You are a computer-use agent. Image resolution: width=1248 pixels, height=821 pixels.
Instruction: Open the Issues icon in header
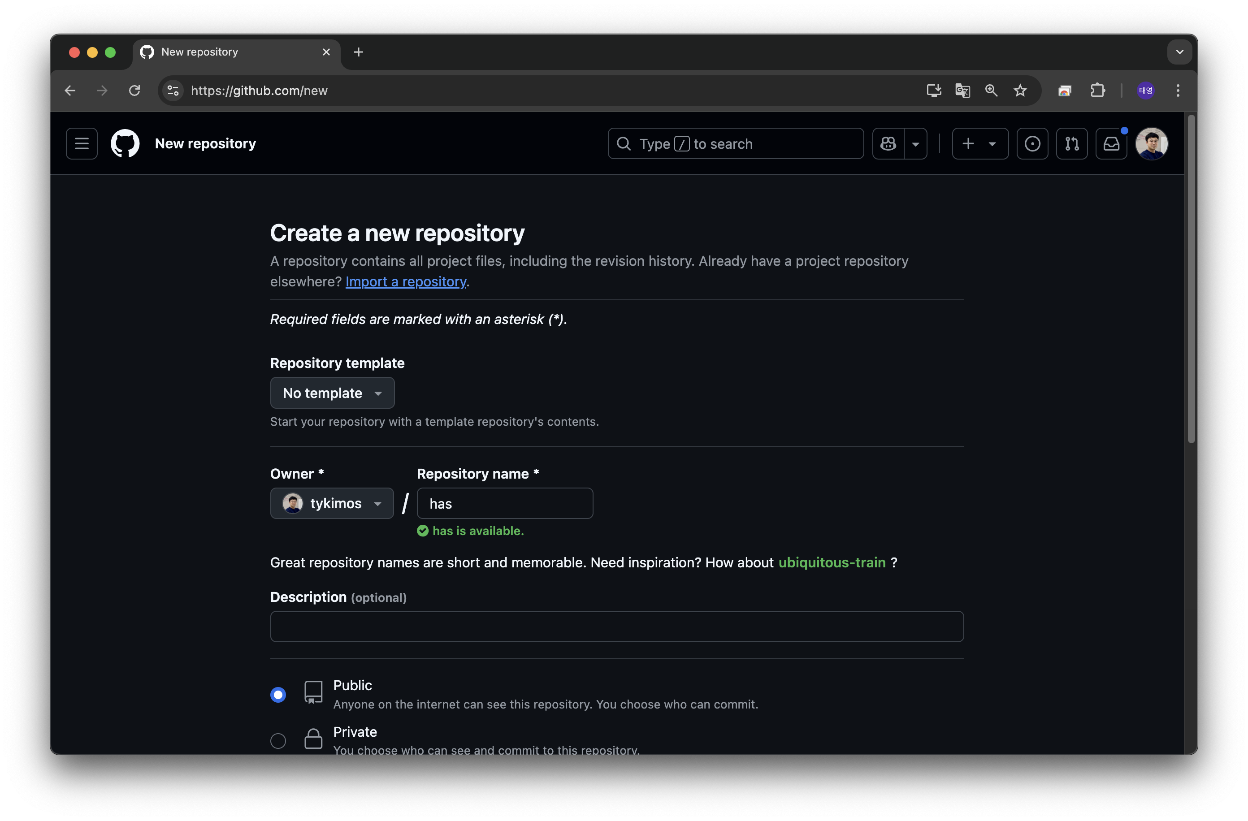click(1032, 144)
